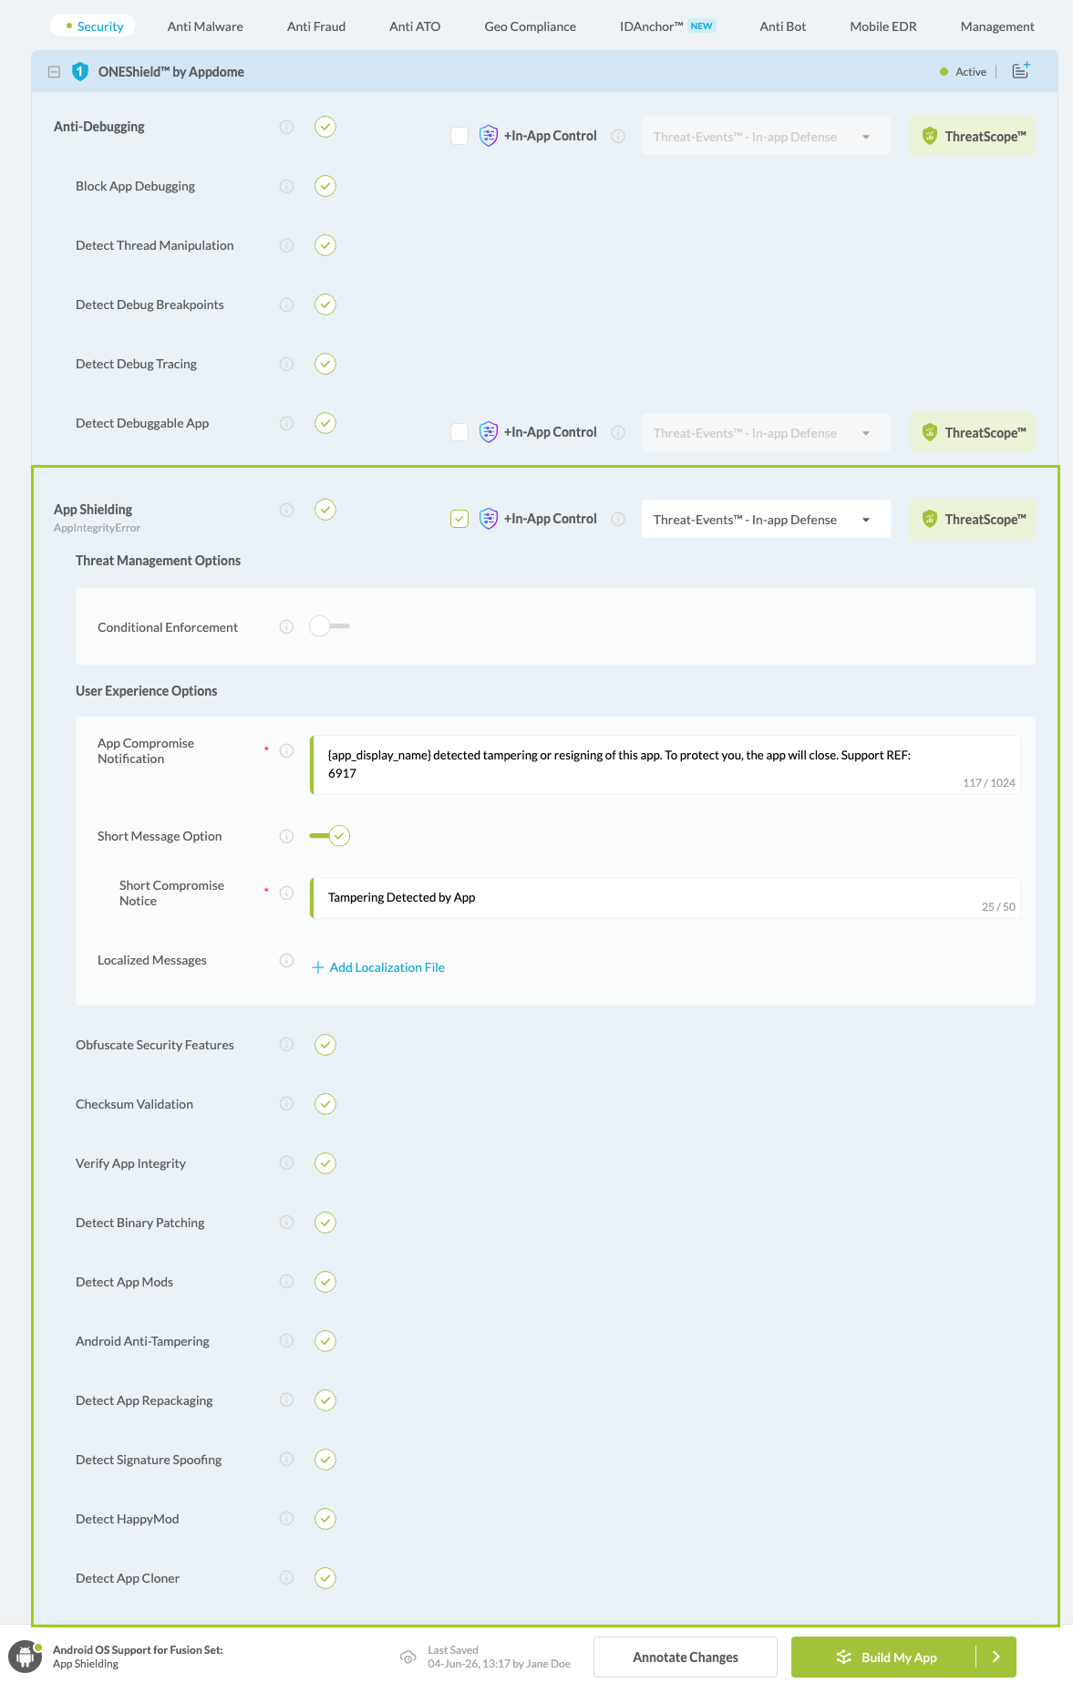Uncheck App Shielding In-App Control checkbox
This screenshot has width=1073, height=1683.
point(459,519)
